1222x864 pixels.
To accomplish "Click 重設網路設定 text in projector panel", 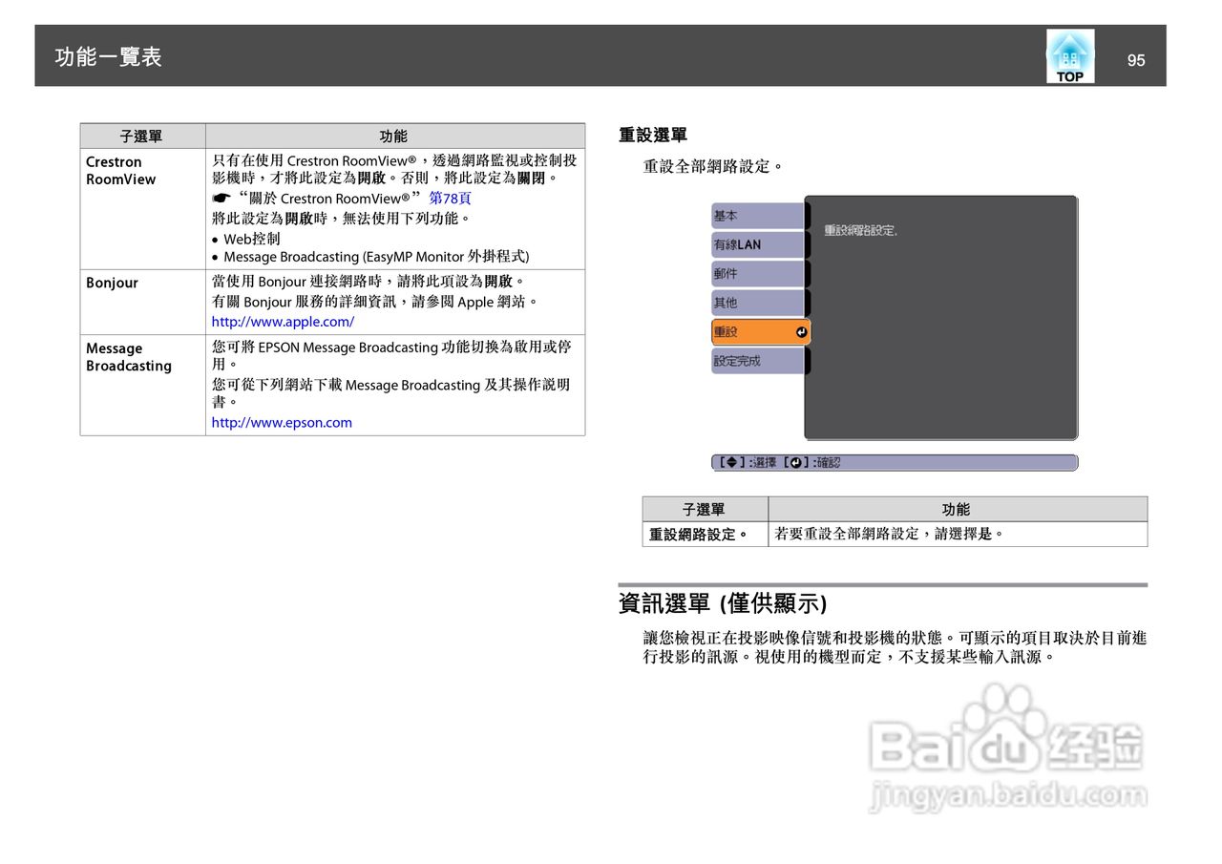I will 860,231.
